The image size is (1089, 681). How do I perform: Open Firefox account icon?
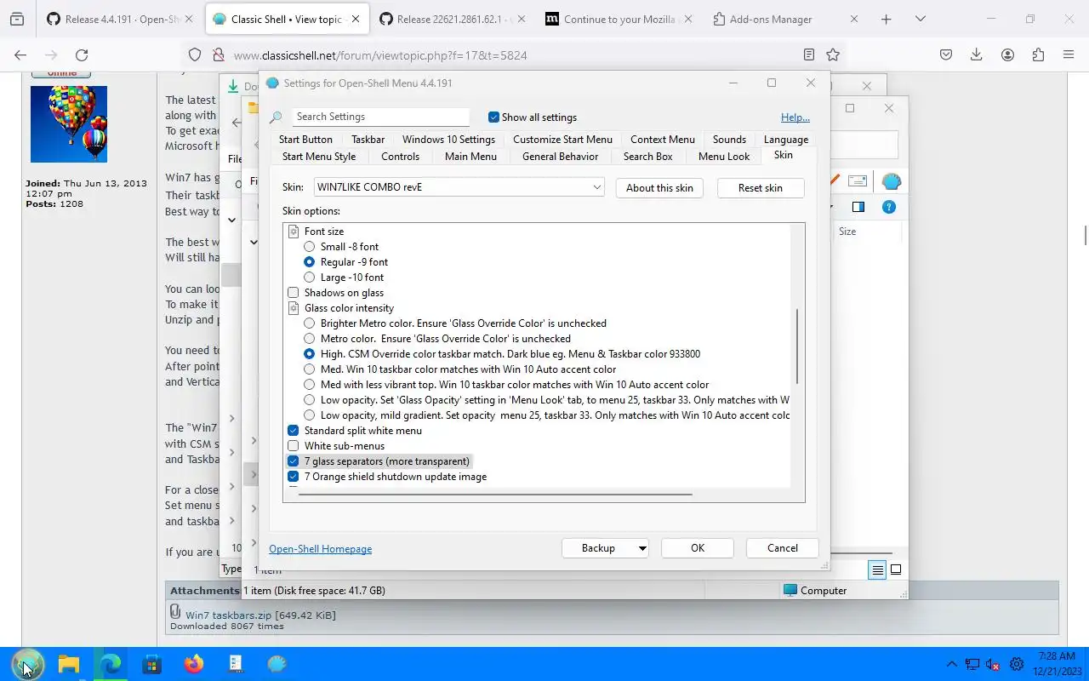tap(1007, 54)
